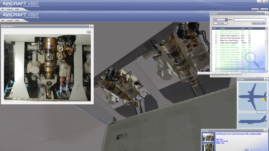Click the 'ATA : 27-34-42' text in Id Card
The height and width of the screenshot is (151, 269).
pyautogui.click(x=222, y=141)
